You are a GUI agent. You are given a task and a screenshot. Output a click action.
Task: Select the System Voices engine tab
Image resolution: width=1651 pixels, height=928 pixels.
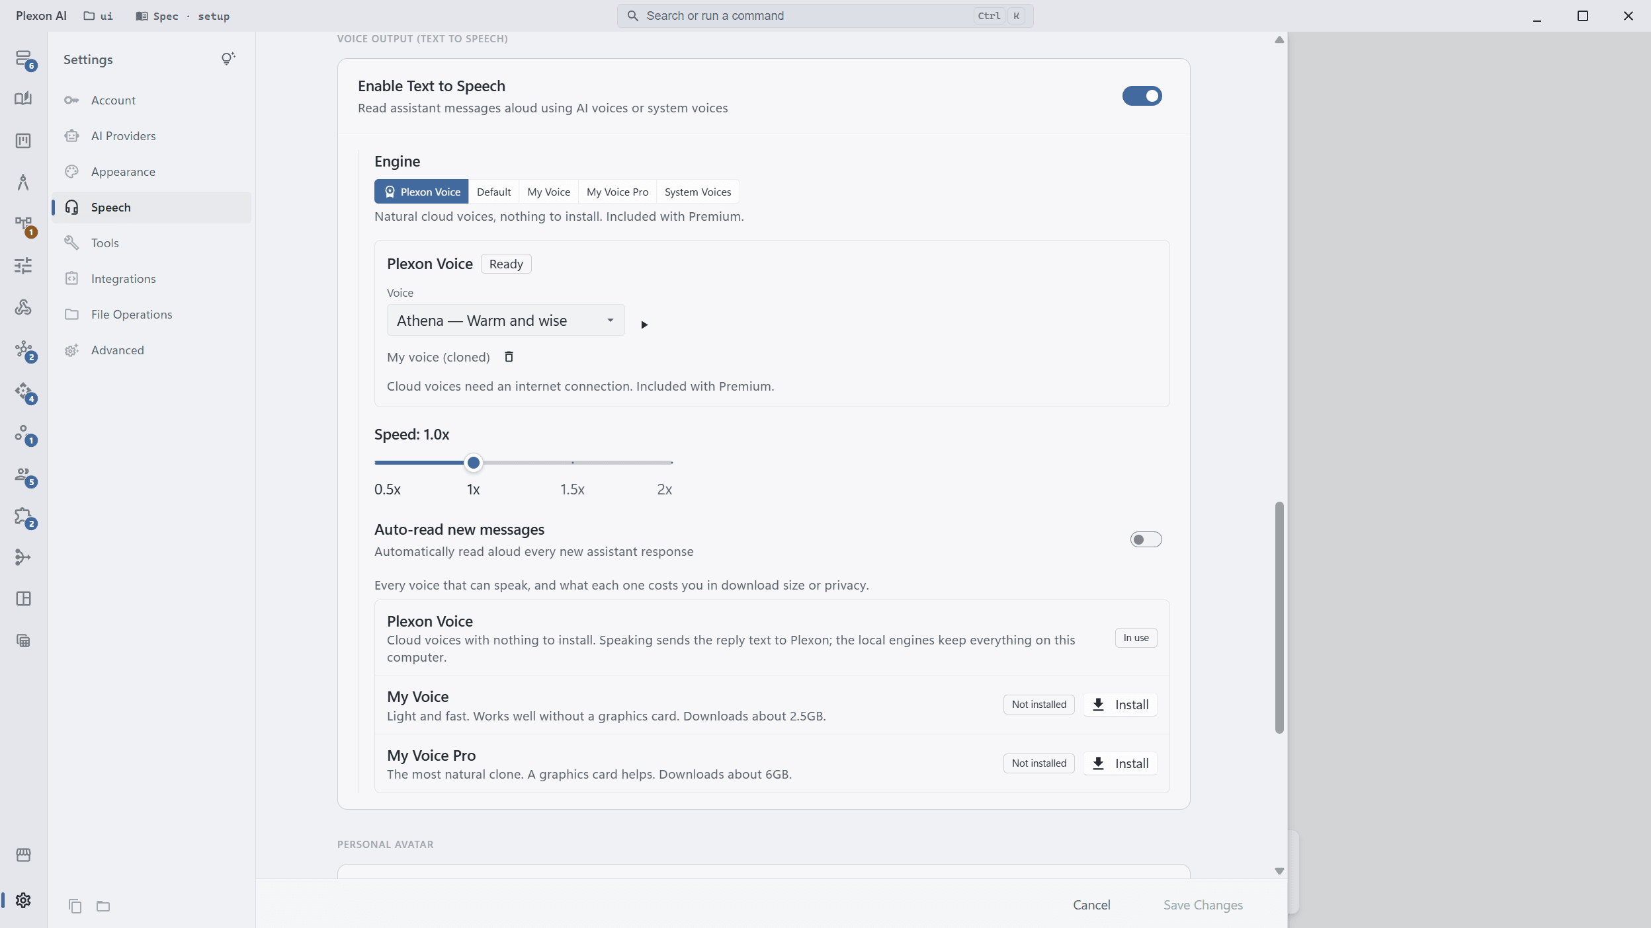[698, 192]
